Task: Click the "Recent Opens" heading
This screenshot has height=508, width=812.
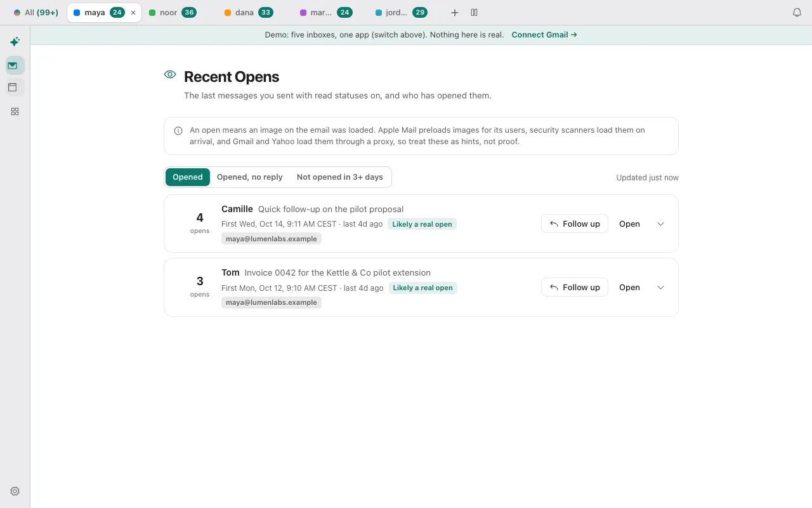Action: click(232, 77)
